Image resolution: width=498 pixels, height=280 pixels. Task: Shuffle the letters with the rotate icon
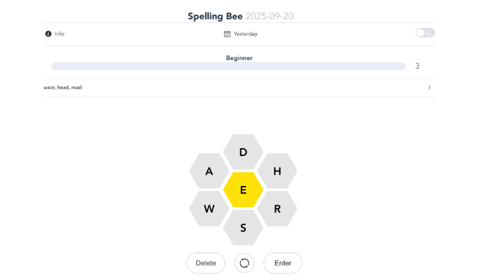tap(244, 263)
